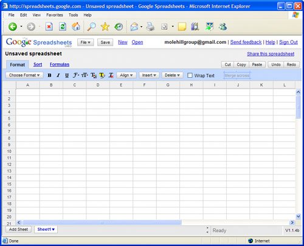Click the horizontal scrollbar right arrow

point(292,222)
